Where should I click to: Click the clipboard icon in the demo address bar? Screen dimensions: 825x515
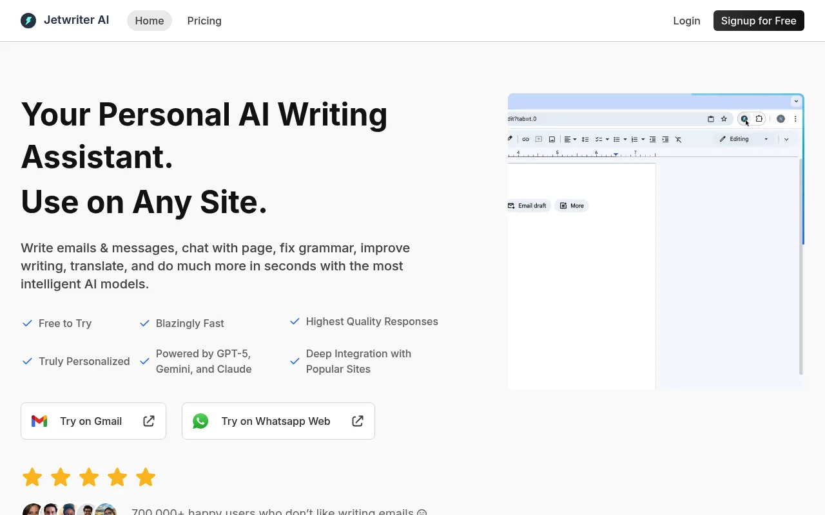coord(711,118)
